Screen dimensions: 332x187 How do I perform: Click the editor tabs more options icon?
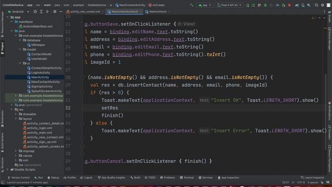coord(324,11)
